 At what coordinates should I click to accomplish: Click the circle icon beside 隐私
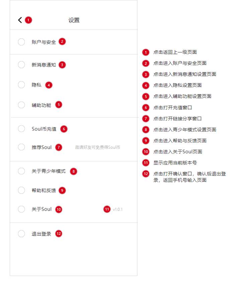click(x=21, y=85)
